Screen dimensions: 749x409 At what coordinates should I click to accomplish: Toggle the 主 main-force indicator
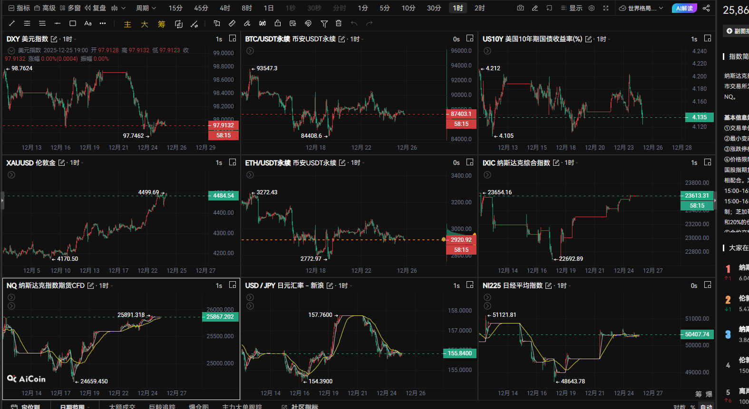[127, 24]
